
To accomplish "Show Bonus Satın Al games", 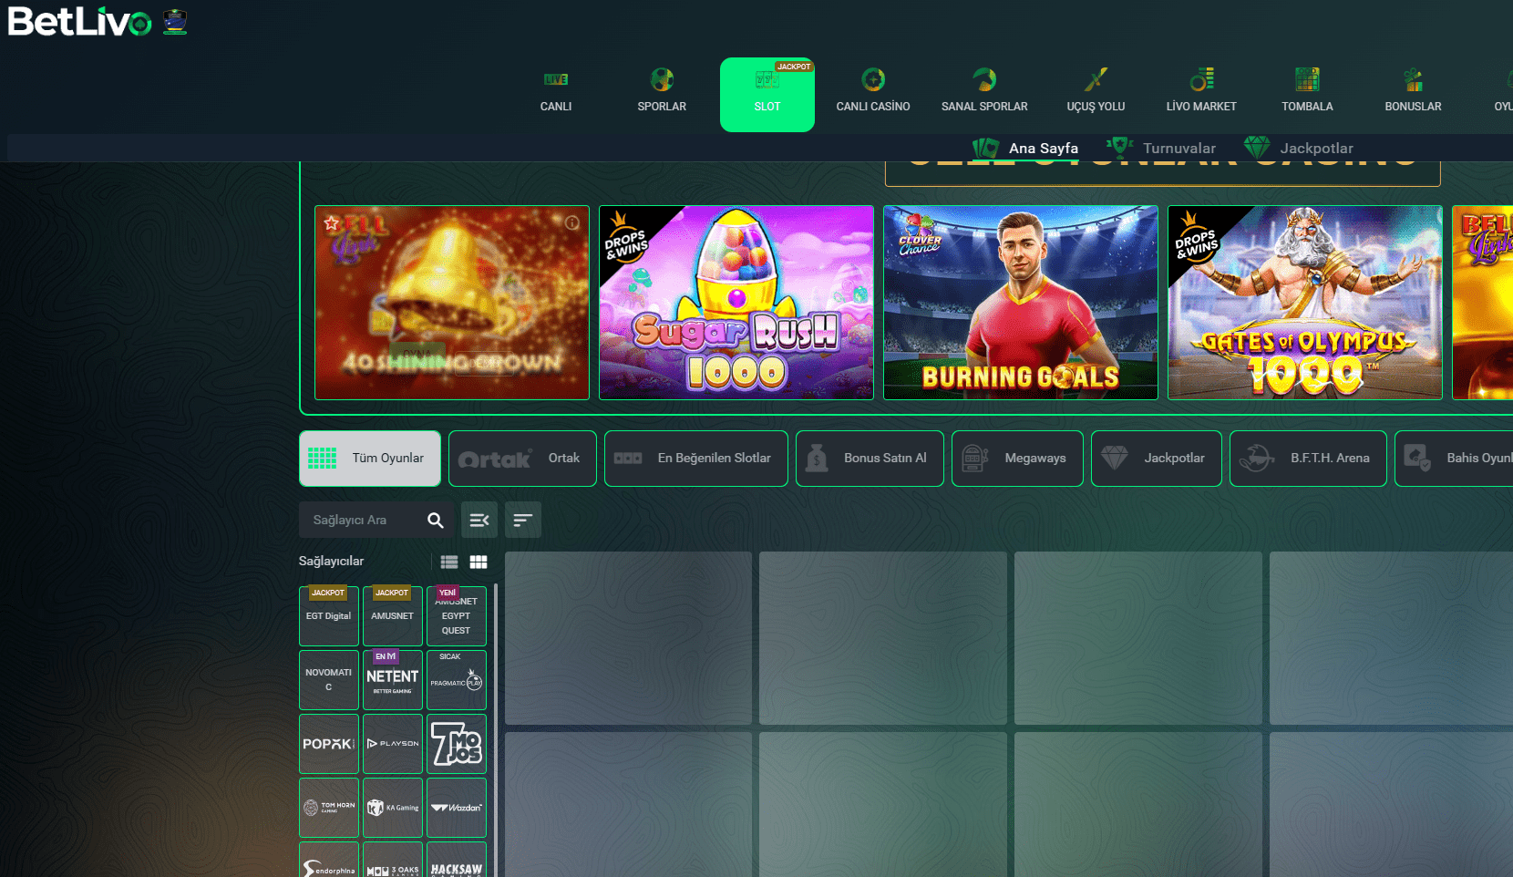I will (870, 459).
